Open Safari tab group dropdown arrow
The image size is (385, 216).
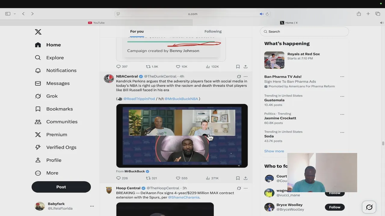(14, 14)
